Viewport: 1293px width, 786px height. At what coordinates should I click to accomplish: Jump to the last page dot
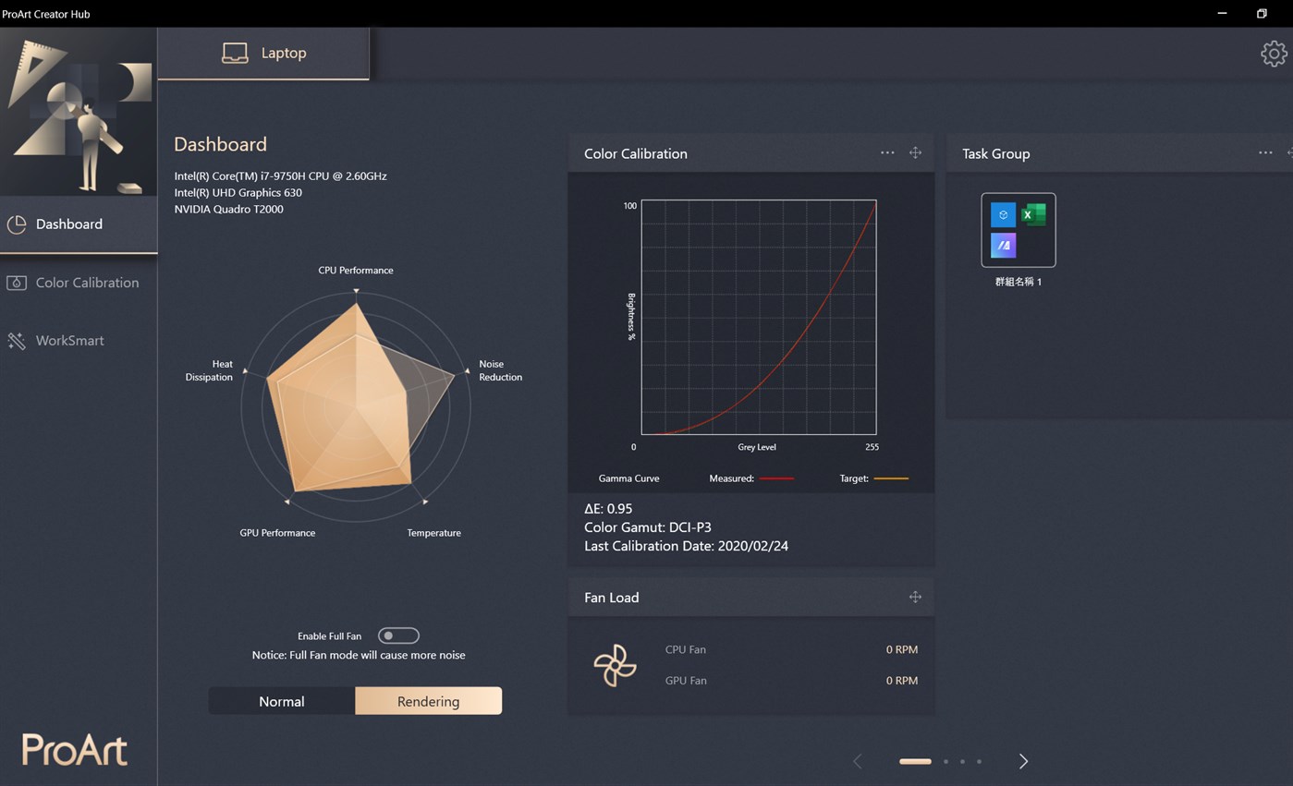pyautogui.click(x=979, y=761)
